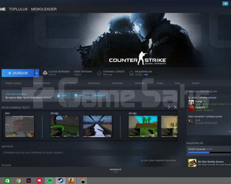231x184 pixels.
Task: Open the Mağaza Sayfası link
Action: coord(13,83)
